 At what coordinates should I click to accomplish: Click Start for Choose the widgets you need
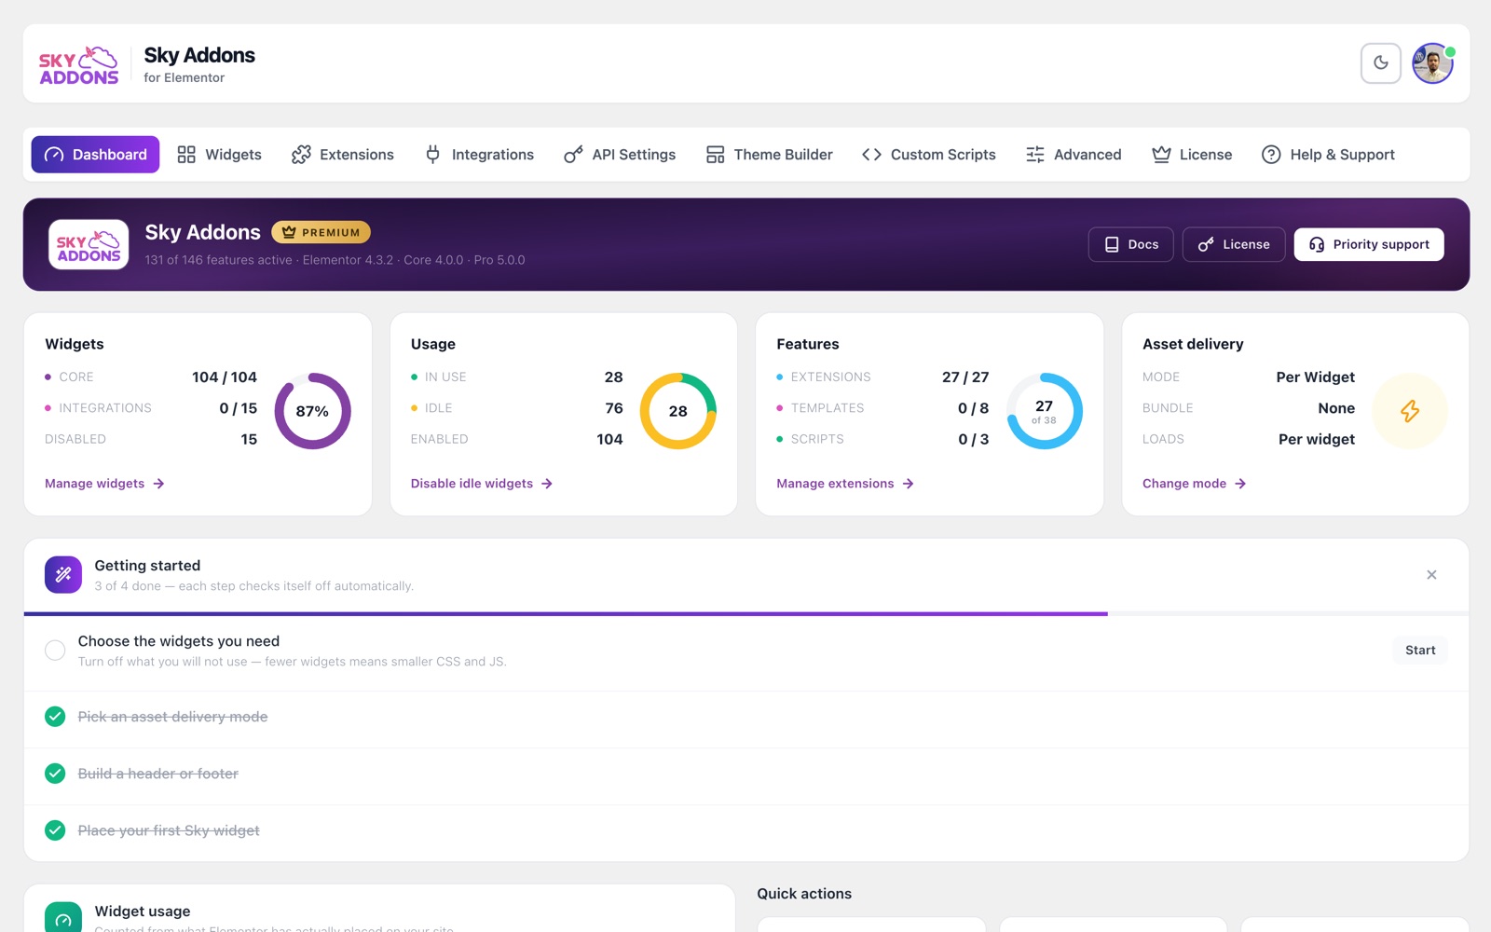point(1420,651)
